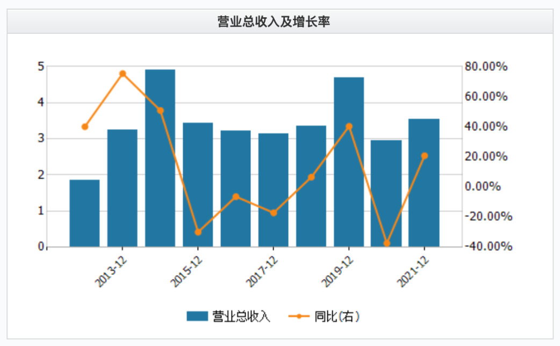Click the orange data point above 2013-12 bar

tap(123, 74)
